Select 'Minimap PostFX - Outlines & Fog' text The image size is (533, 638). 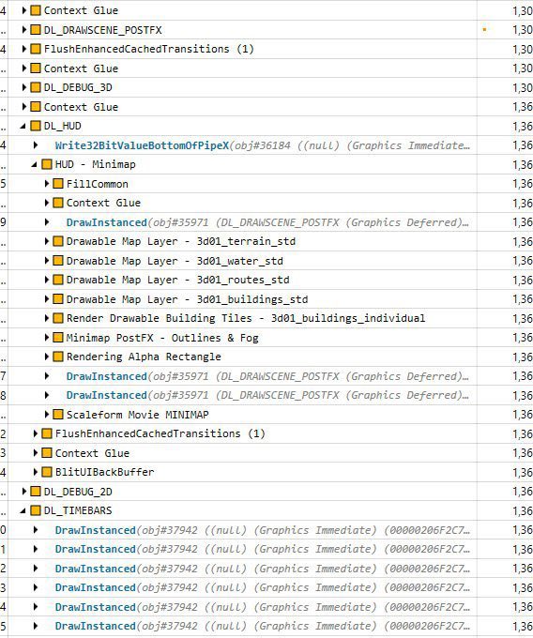(162, 338)
